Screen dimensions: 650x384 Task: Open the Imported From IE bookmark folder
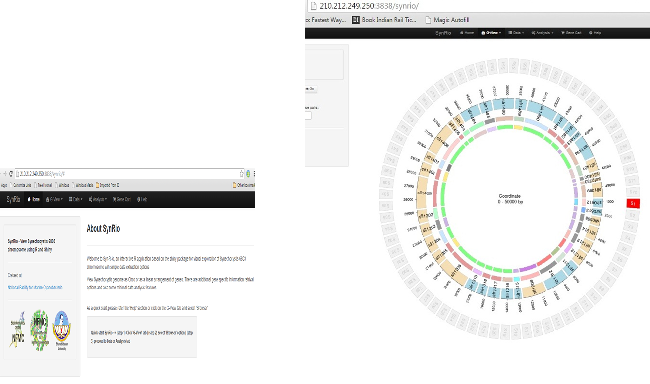[x=108, y=185]
